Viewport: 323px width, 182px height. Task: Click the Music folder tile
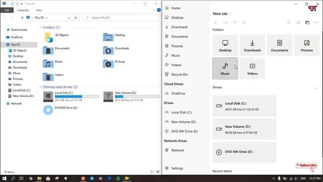click(x=225, y=69)
